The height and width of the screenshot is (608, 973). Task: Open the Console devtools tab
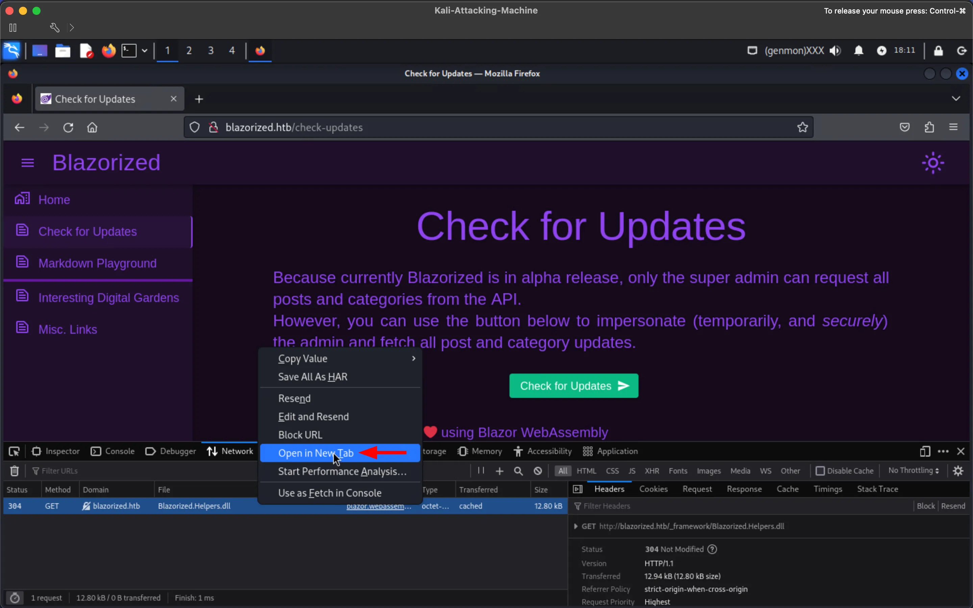113,451
